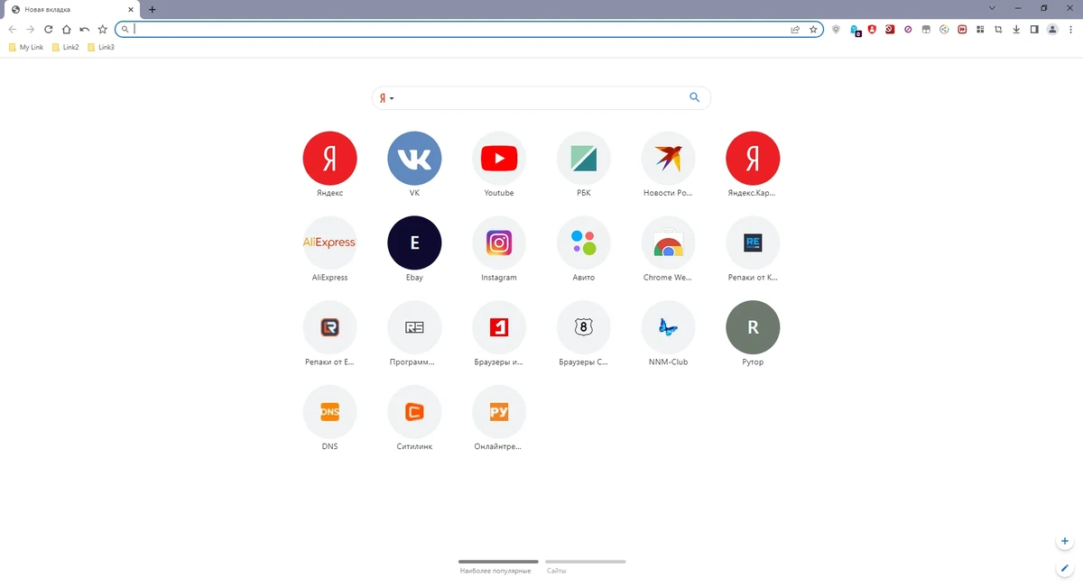The image size is (1083, 586).
Task: Click the home page icon
Action: pos(67,29)
